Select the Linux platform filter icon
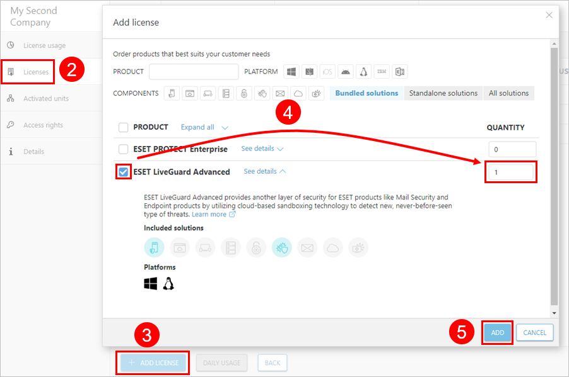The width and height of the screenshot is (569, 377). (x=363, y=71)
